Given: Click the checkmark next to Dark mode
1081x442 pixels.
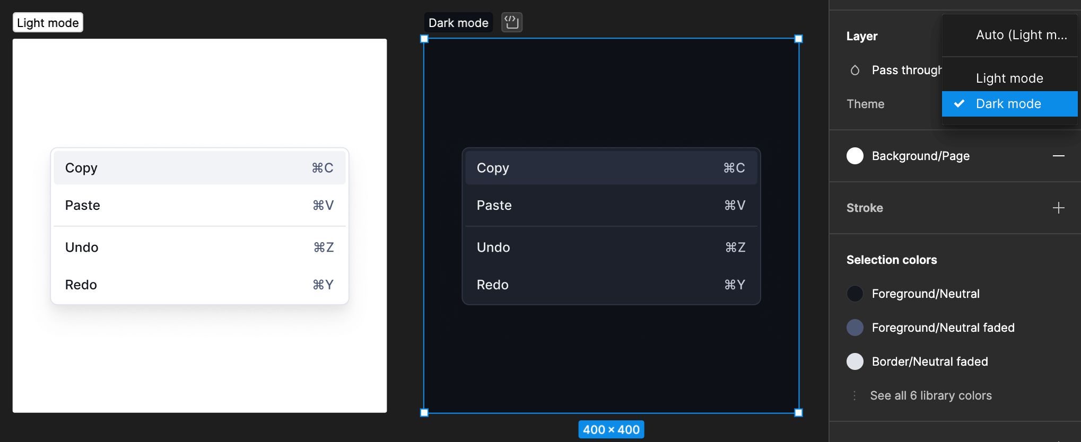Looking at the screenshot, I should tap(959, 103).
